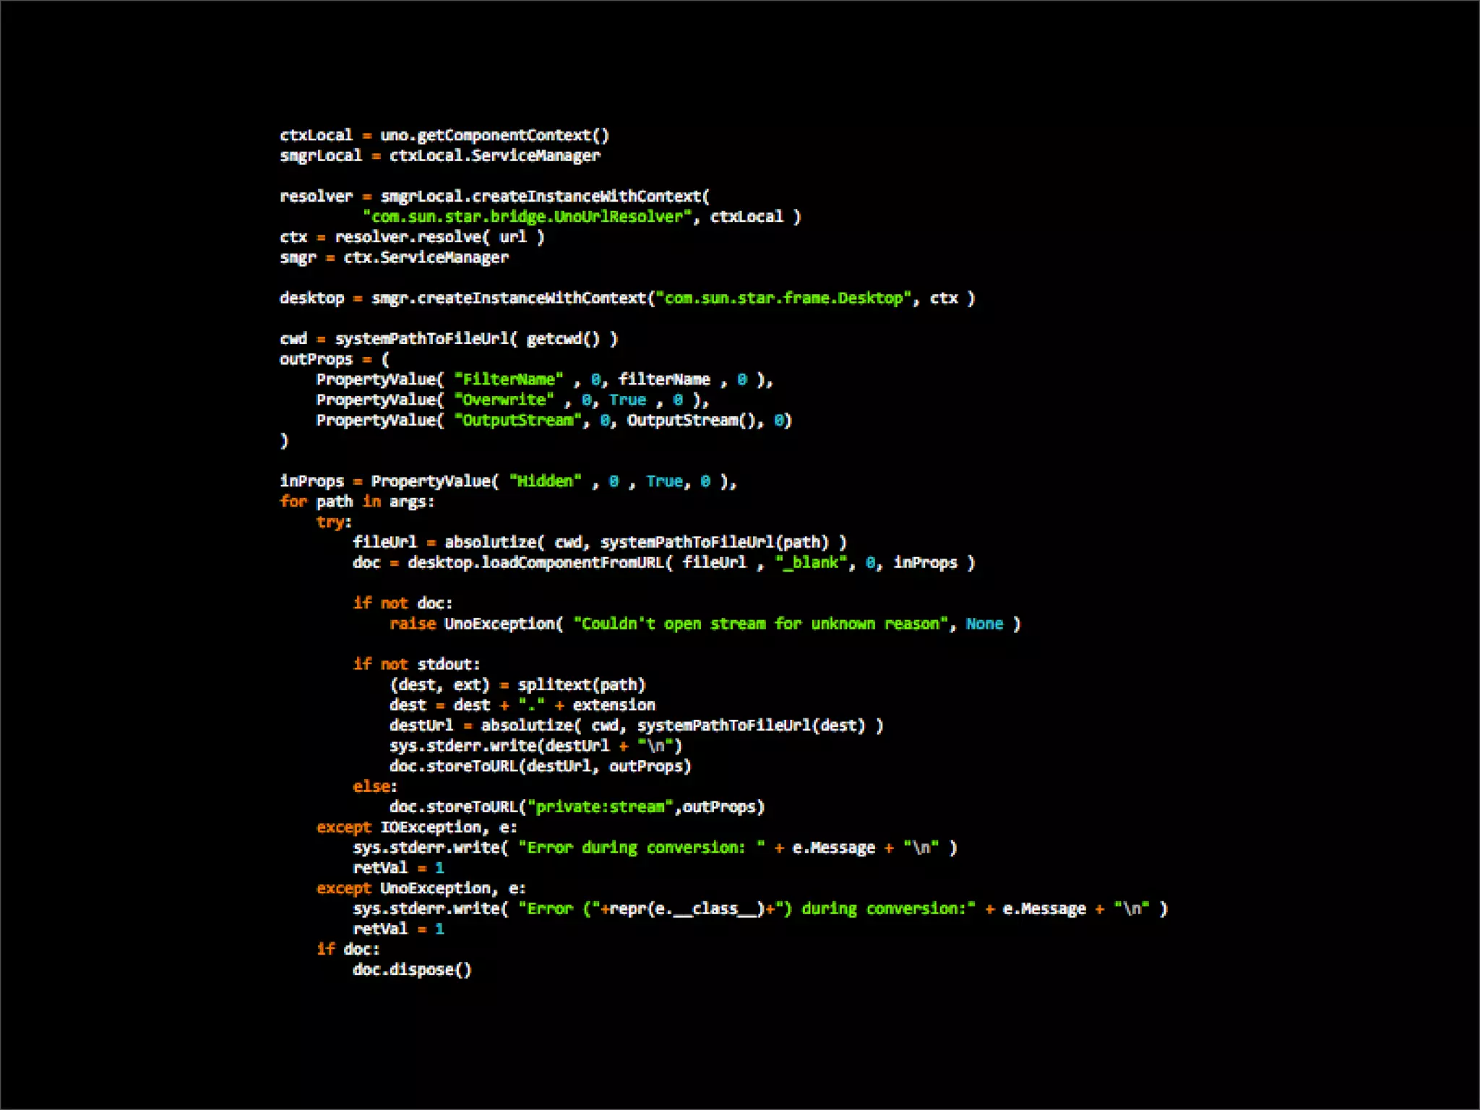The image size is (1480, 1110).
Task: Click the 'splitext(path)' call
Action: pyautogui.click(x=581, y=684)
